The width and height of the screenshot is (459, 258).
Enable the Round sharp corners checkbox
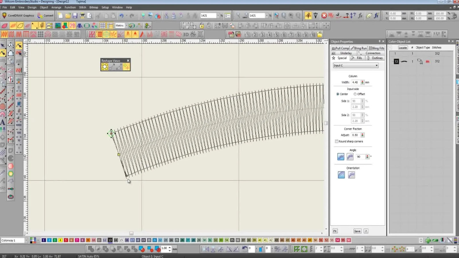pos(337,141)
